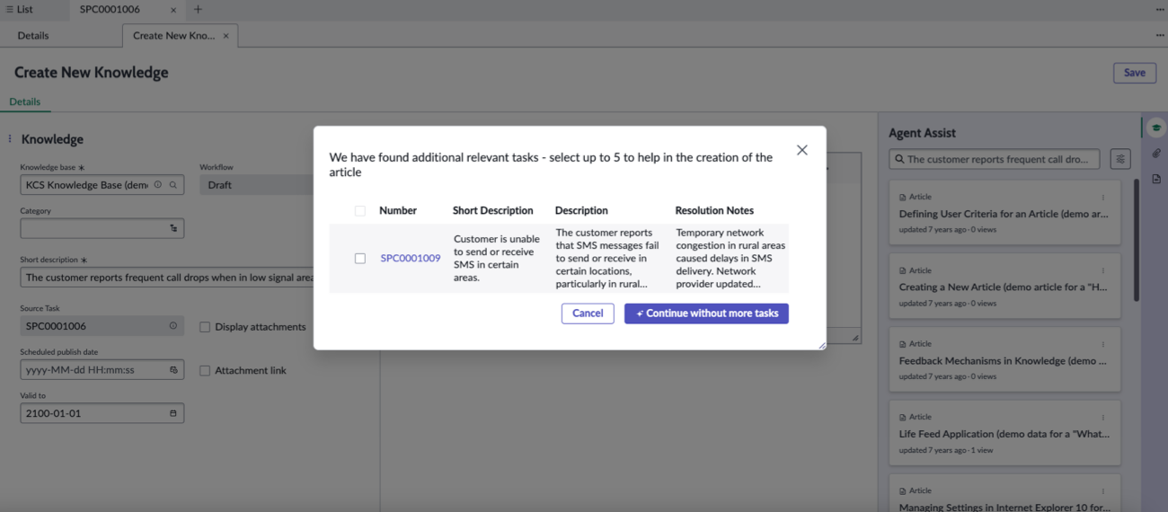Open menu for Life Feed Application article
Screen dimensions: 1168x512
coord(1103,417)
